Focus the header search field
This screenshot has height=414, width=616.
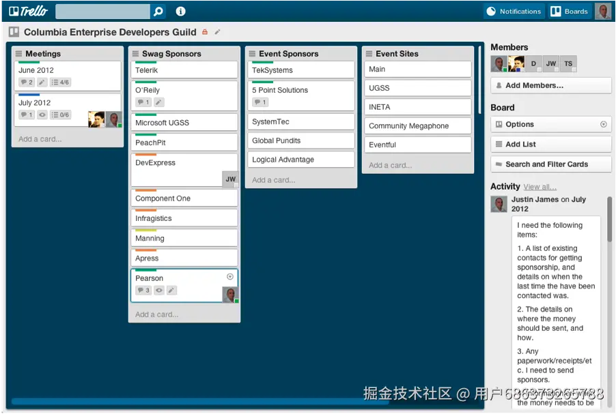pos(103,12)
